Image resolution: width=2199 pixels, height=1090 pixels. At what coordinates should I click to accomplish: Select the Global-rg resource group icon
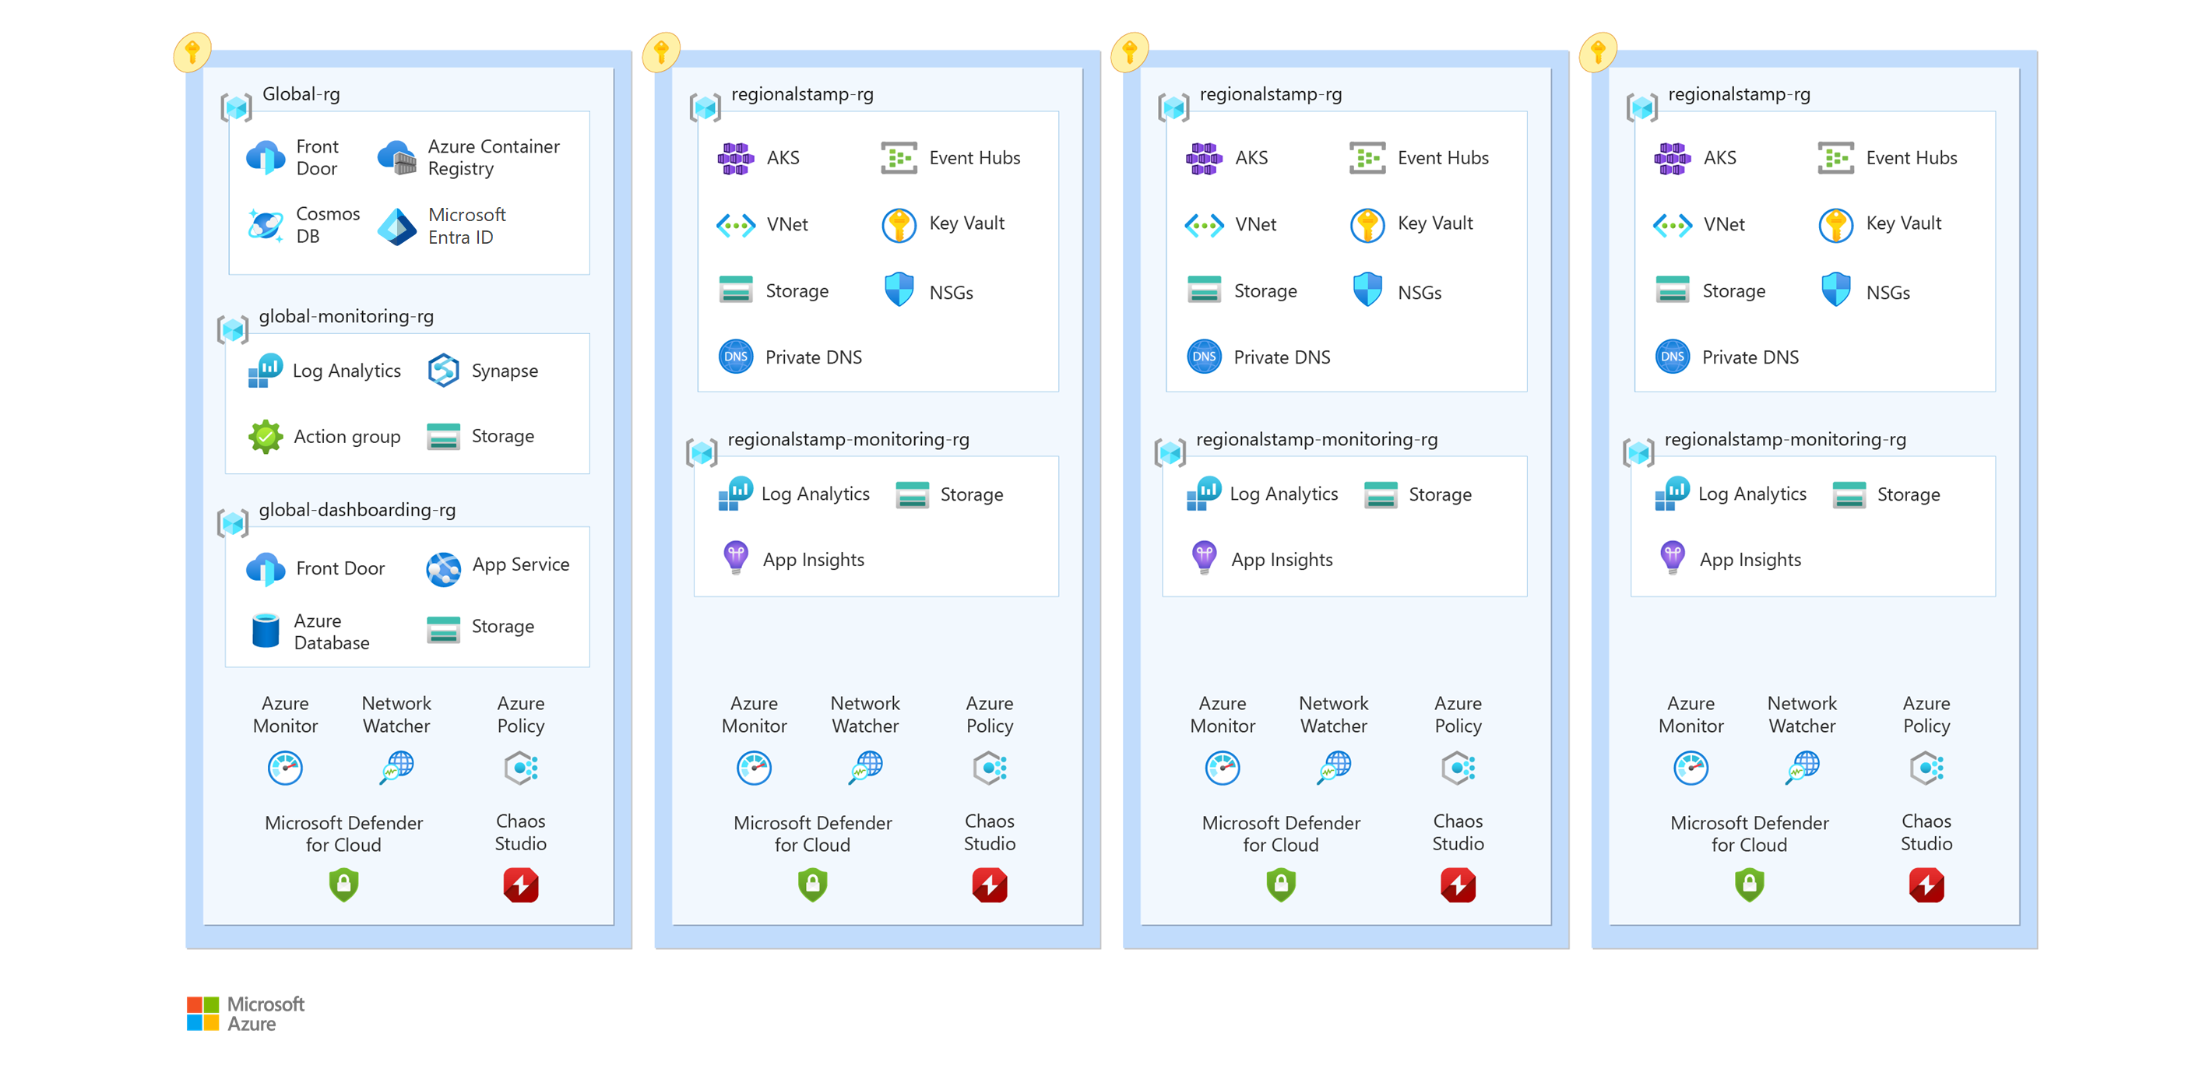click(x=237, y=107)
